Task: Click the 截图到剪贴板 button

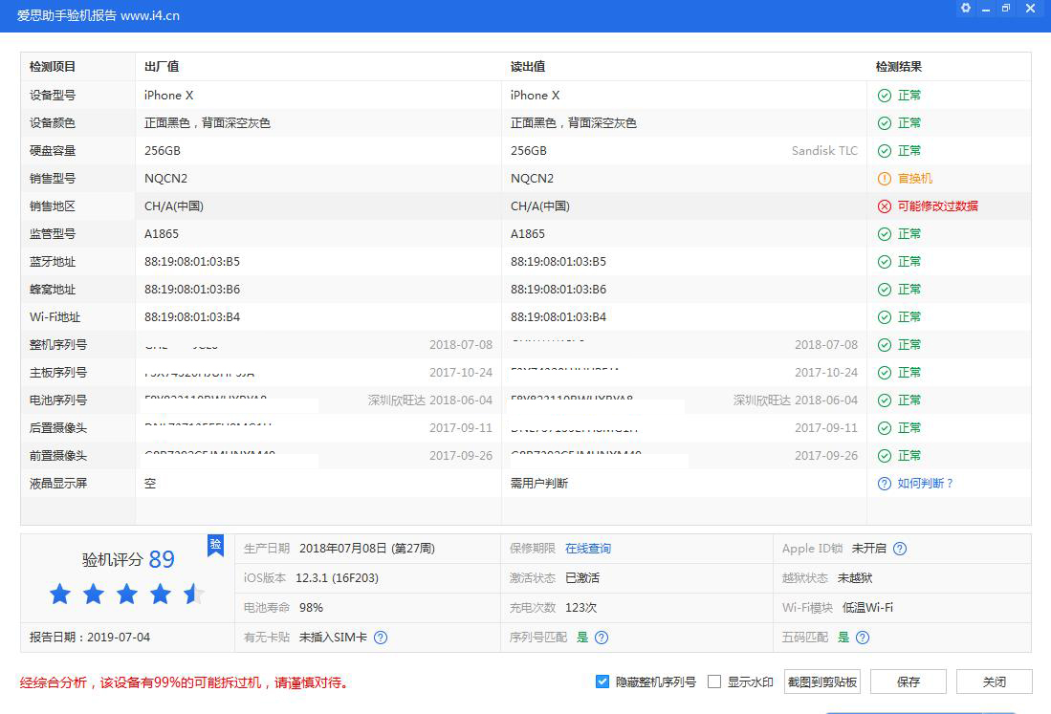Action: pyautogui.click(x=822, y=682)
